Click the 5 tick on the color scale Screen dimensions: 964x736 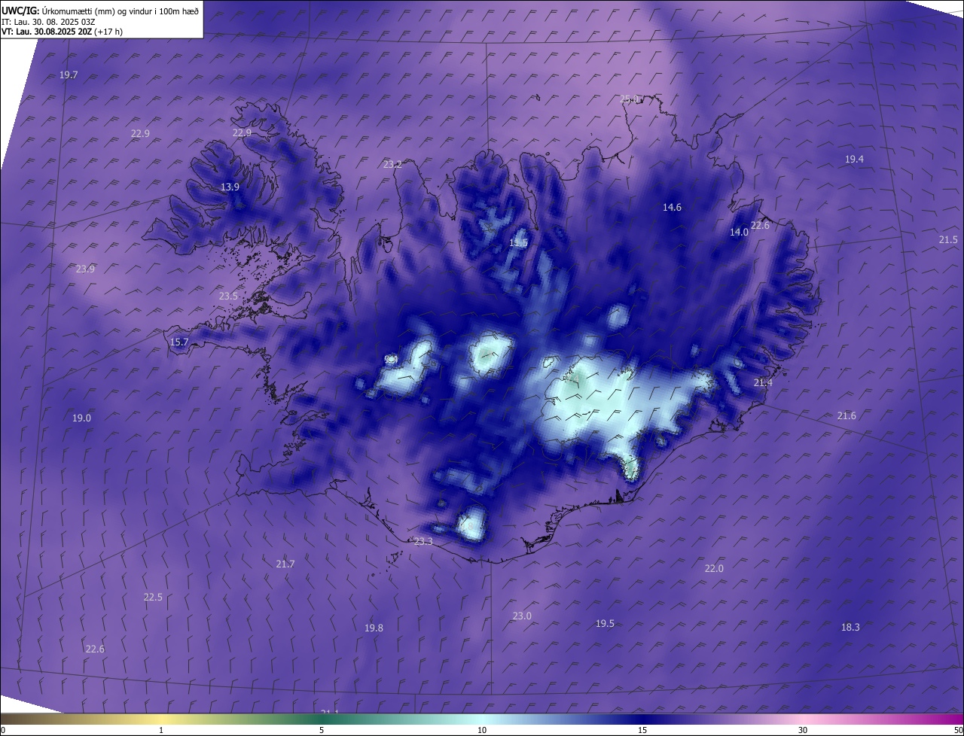point(322,731)
